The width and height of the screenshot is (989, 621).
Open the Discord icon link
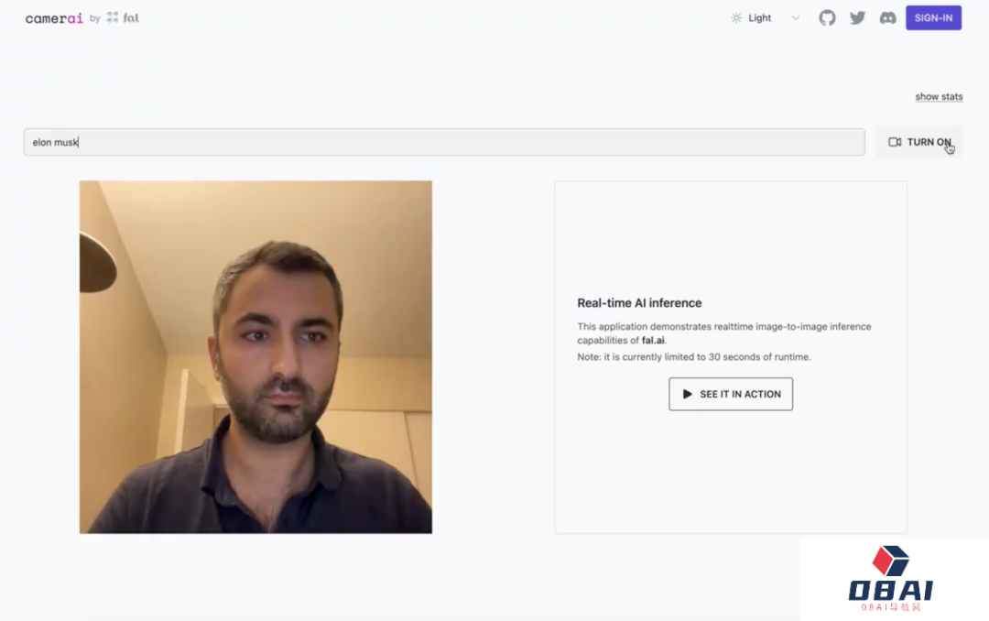point(887,17)
